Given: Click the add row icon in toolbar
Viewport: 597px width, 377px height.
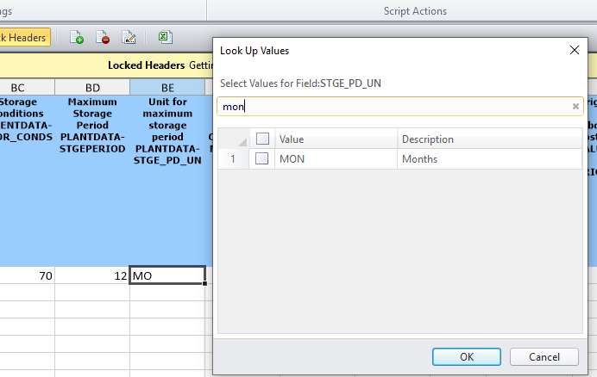Looking at the screenshot, I should click(x=77, y=37).
